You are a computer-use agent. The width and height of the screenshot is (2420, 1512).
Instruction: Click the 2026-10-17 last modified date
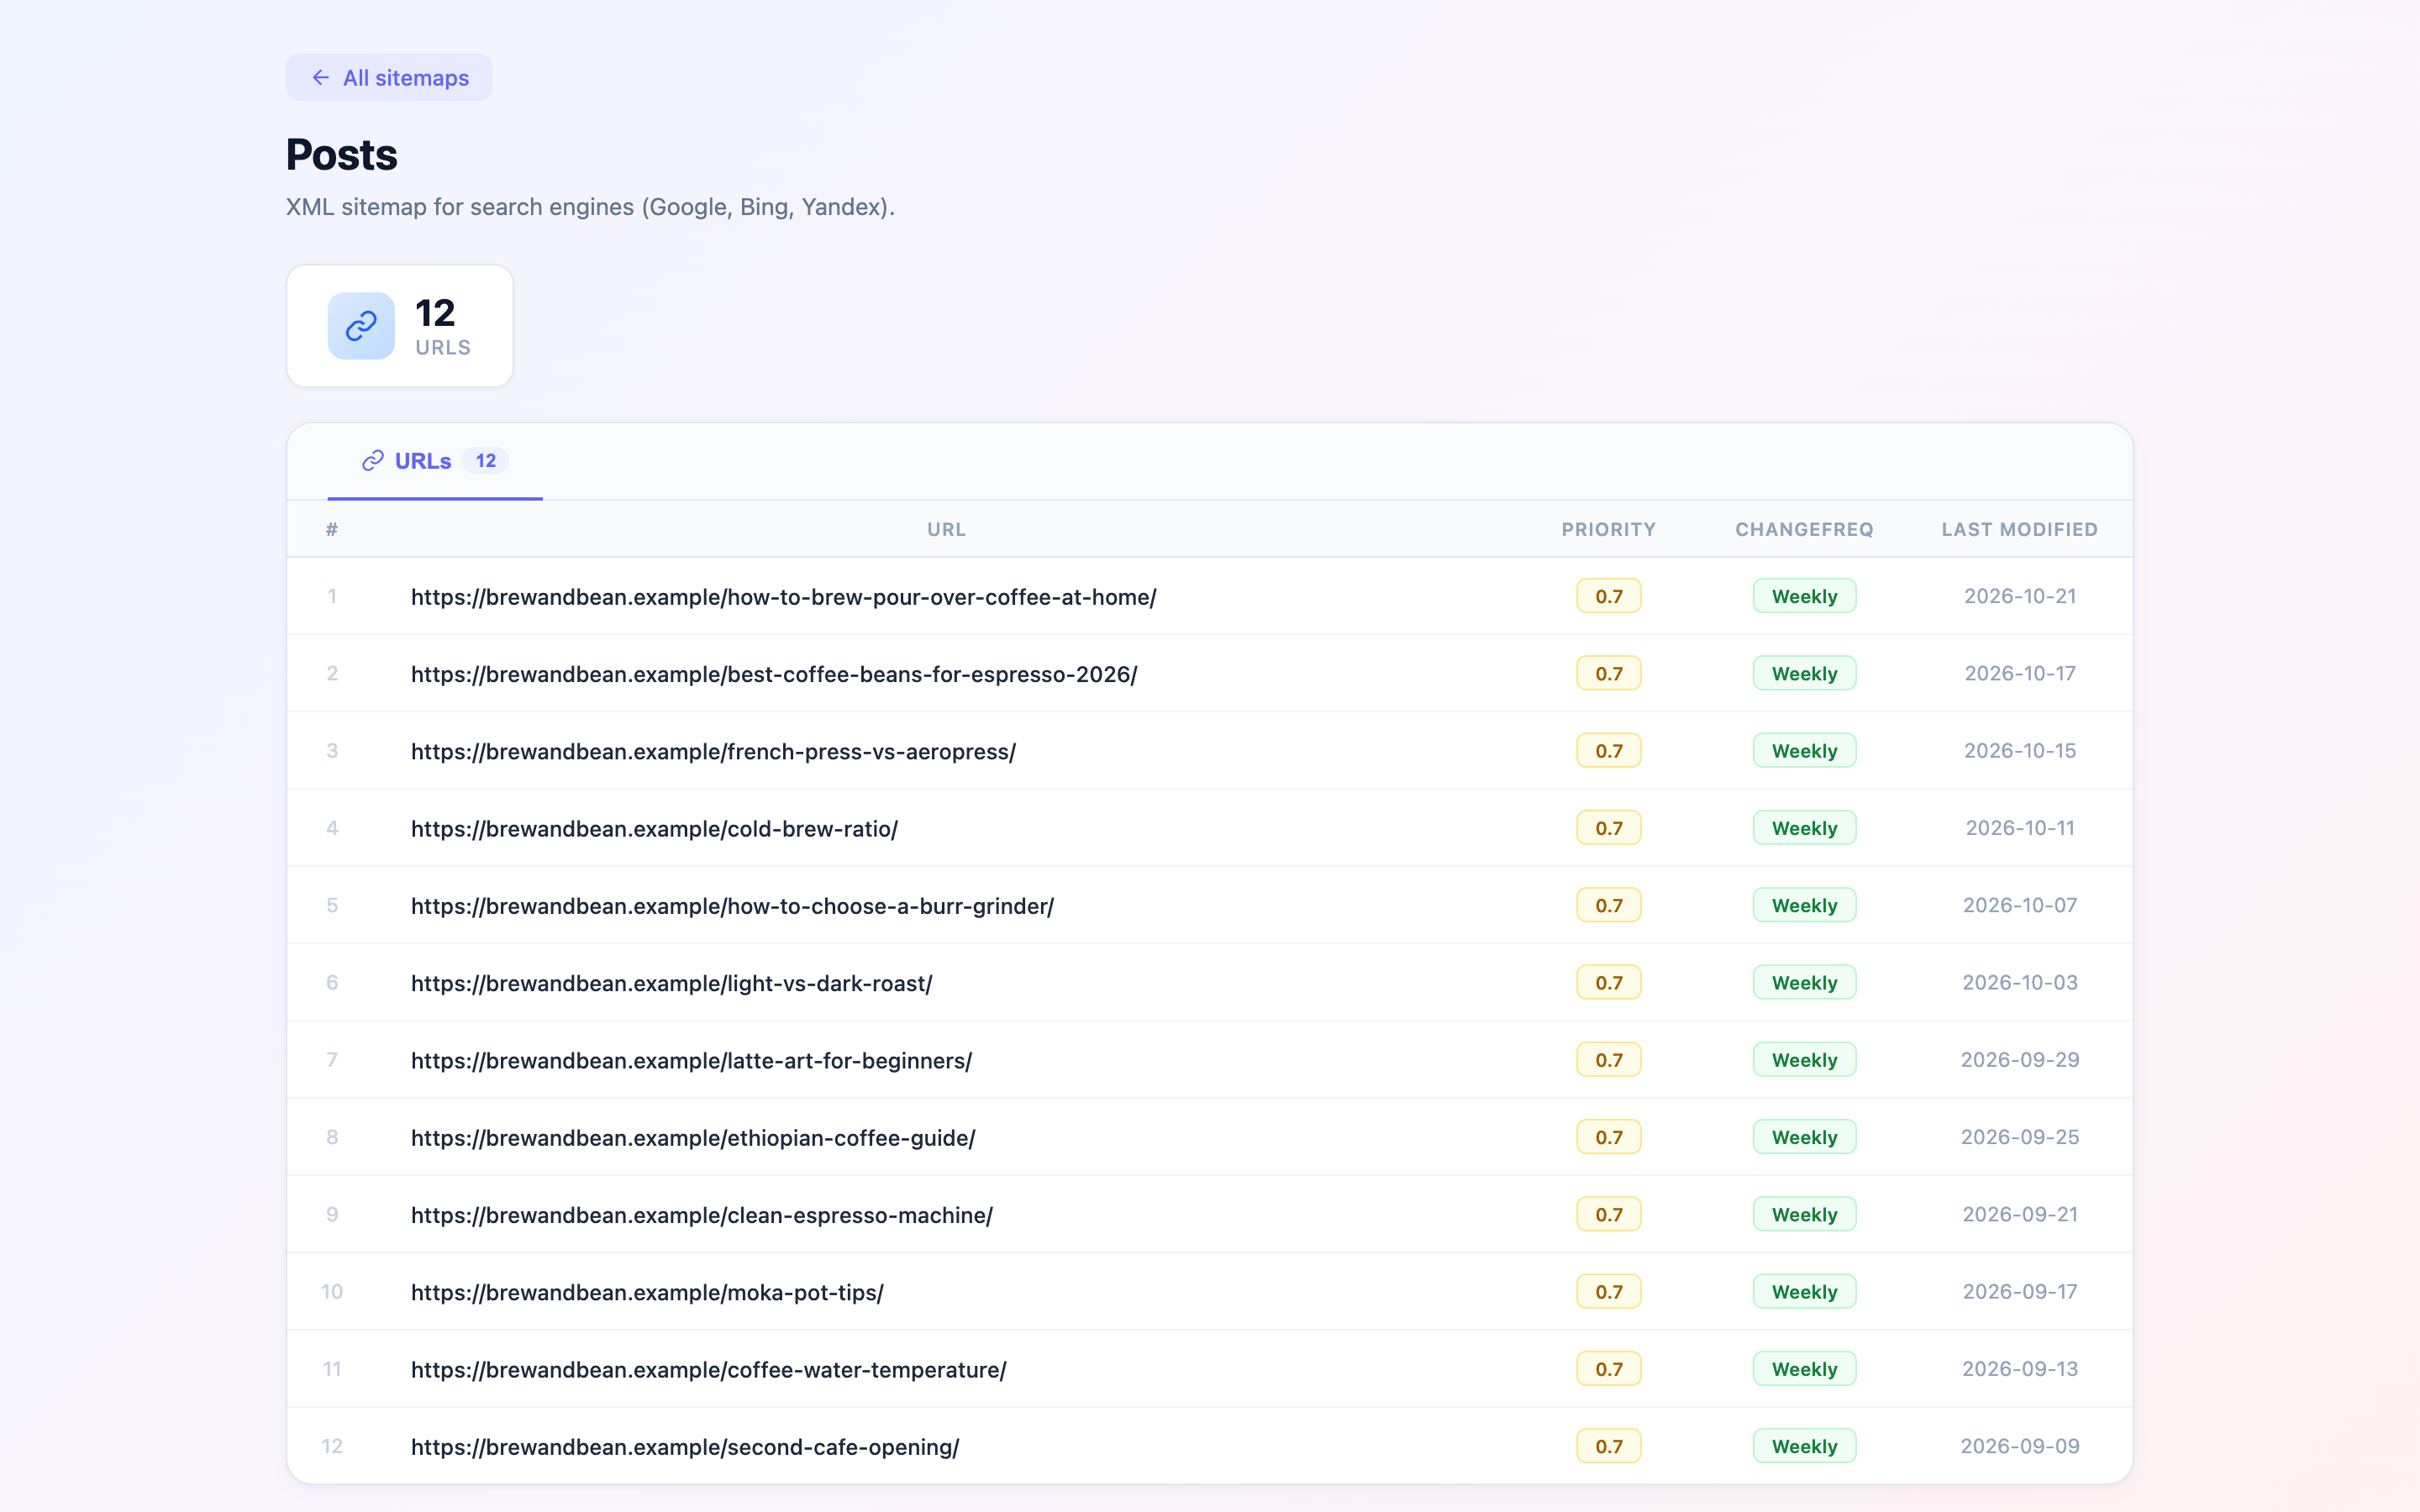click(2020, 673)
